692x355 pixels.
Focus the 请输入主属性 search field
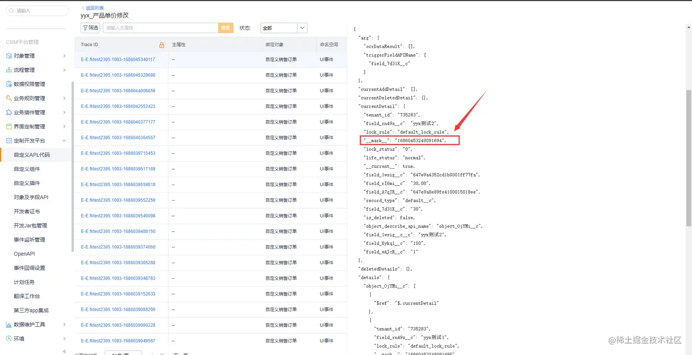click(x=161, y=28)
